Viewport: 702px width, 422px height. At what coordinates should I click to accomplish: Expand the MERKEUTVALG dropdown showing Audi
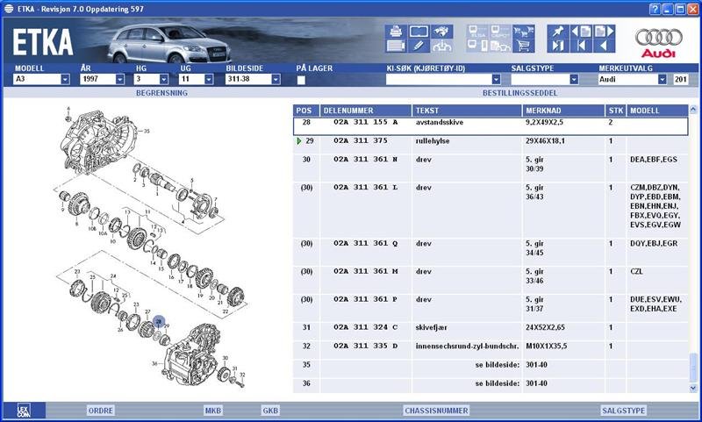coord(663,79)
